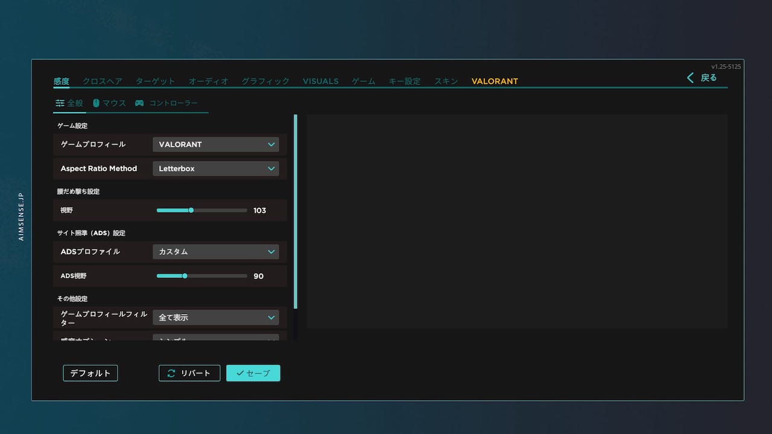Click the mouse icon on the マウス tab

tap(96, 103)
